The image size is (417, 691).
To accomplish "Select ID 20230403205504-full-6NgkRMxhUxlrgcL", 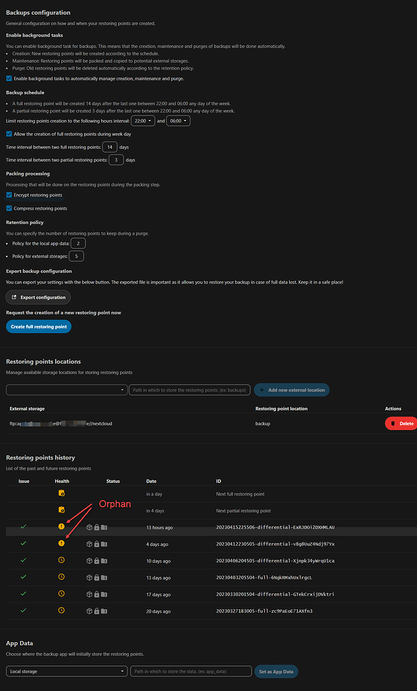I will click(264, 578).
